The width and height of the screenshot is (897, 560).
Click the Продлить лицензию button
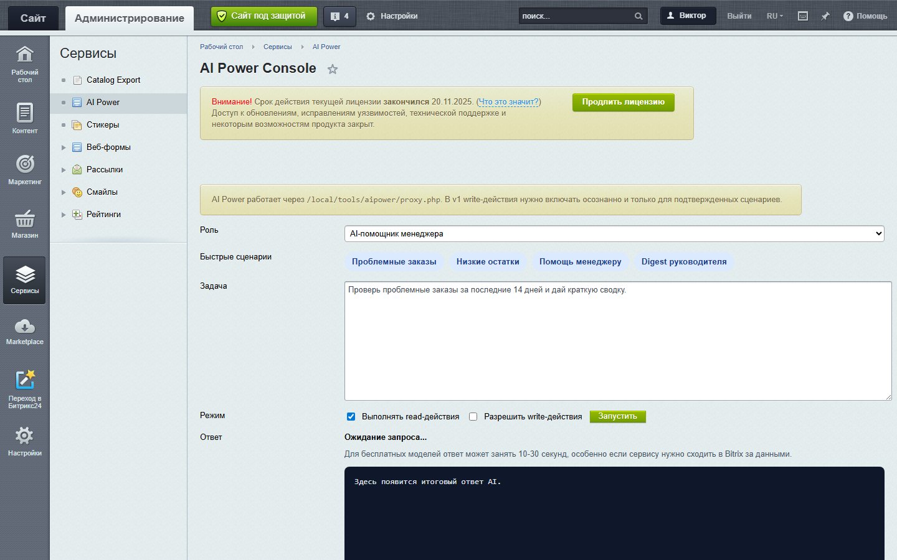coord(624,102)
